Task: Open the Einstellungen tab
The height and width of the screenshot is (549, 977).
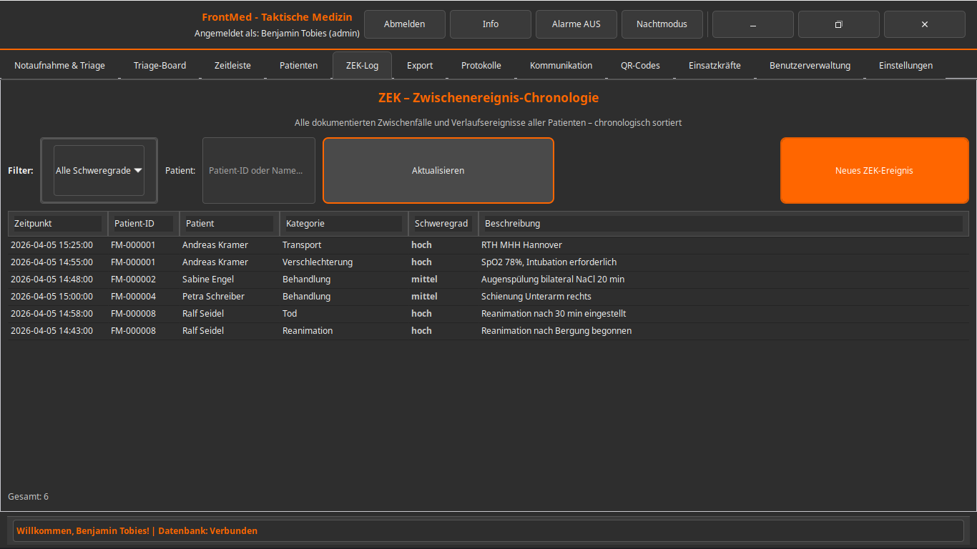Action: point(905,66)
